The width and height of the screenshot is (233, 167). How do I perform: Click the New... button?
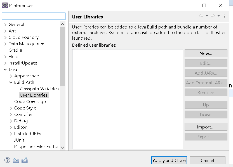point(206,53)
